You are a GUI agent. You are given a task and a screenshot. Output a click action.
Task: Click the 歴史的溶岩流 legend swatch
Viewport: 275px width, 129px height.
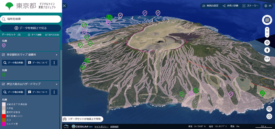tap(4, 112)
